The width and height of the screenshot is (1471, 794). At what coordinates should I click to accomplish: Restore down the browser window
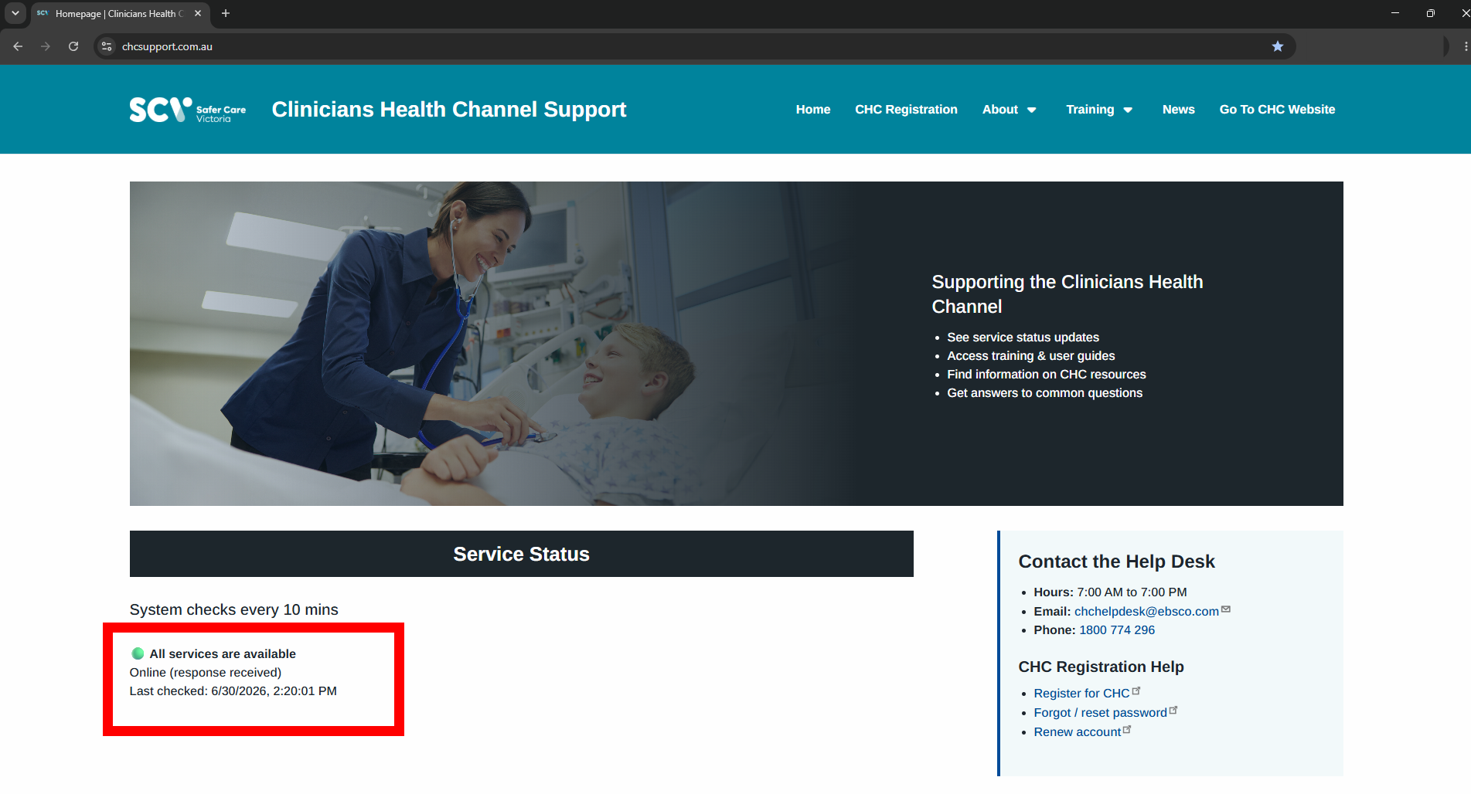pos(1430,13)
